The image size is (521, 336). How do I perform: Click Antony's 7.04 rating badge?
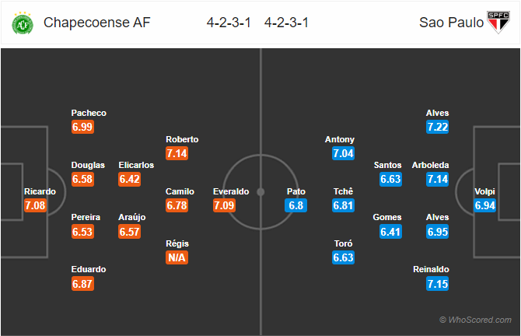pyautogui.click(x=343, y=153)
